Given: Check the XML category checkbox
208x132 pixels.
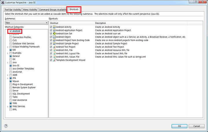Looking at the screenshot, I should click(11, 110).
